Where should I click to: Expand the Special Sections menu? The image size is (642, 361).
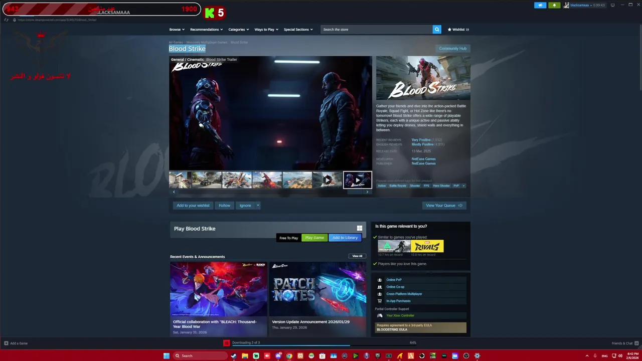coord(298,30)
